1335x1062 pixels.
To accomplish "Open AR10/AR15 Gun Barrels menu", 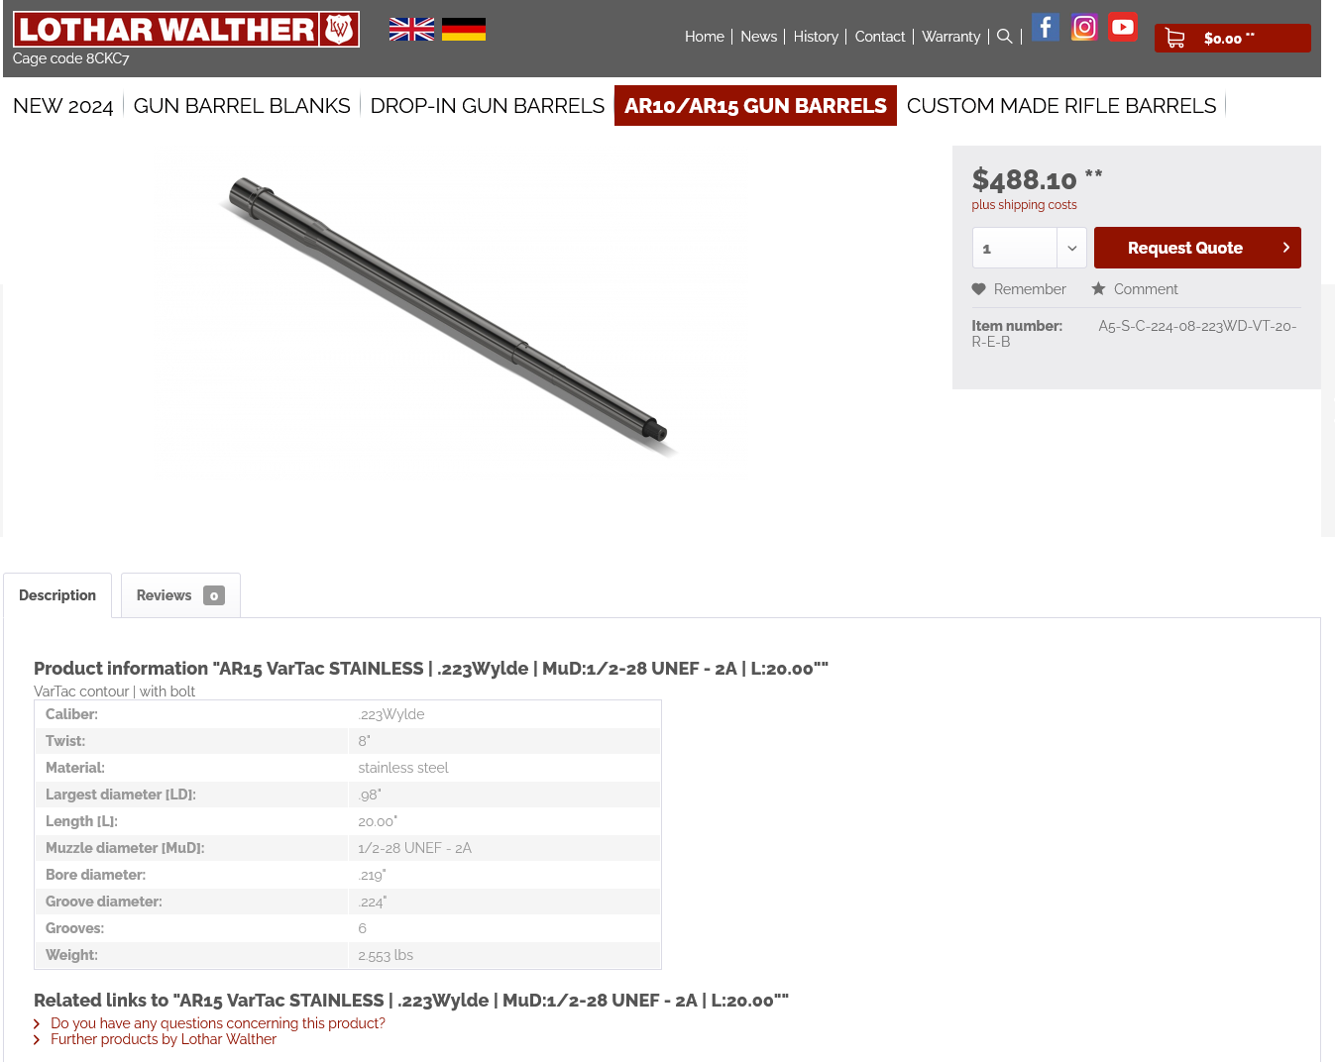I will 755,106.
